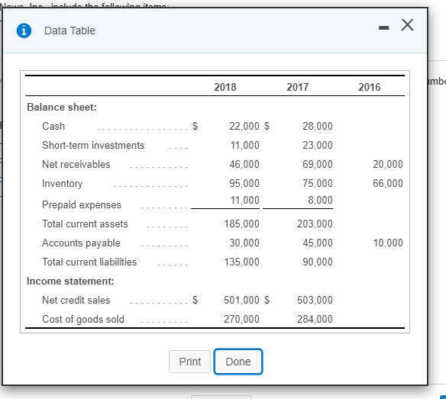Click the Cash row label
The width and height of the screenshot is (446, 399).
(x=53, y=126)
